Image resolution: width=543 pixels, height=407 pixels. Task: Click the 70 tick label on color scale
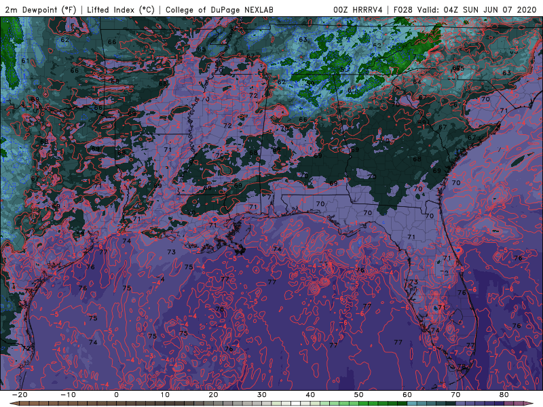pos(455,395)
